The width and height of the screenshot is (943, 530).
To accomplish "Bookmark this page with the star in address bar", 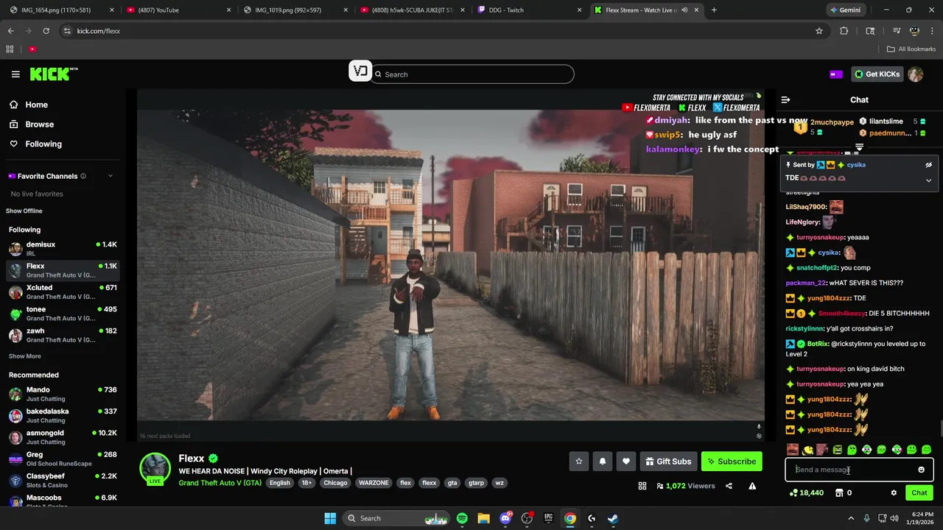I will pos(819,31).
